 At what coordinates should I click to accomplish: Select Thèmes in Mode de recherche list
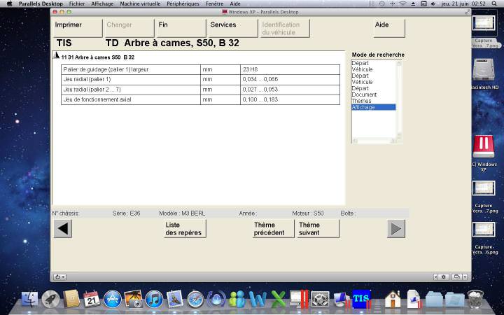tap(361, 101)
